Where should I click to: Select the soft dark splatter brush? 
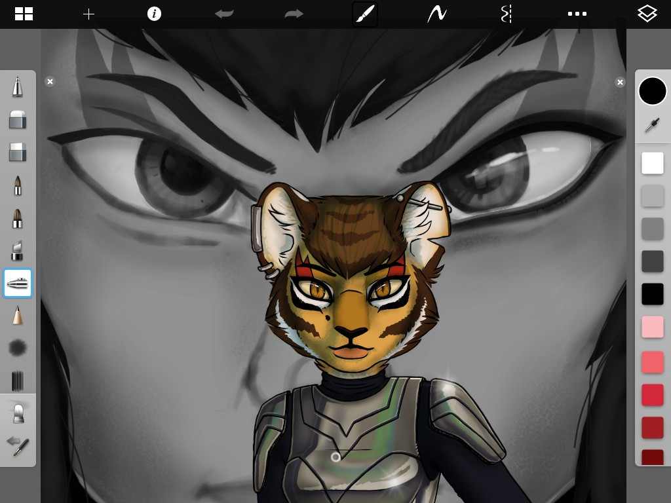tap(18, 348)
